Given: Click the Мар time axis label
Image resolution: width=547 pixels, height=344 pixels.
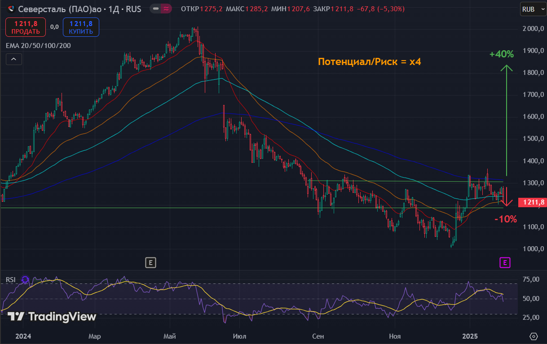Looking at the screenshot, I should pyautogui.click(x=94, y=336).
